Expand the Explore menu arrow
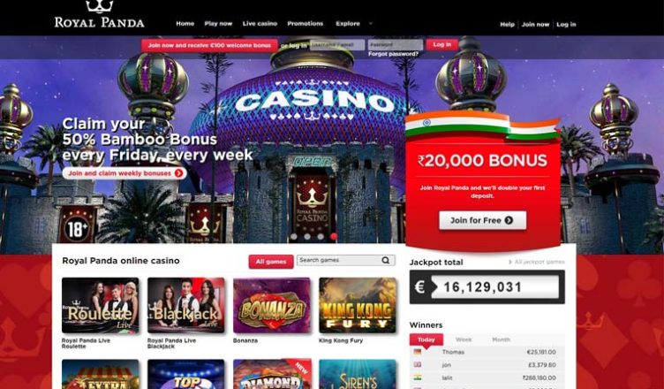This screenshot has height=389, width=664. 371,23
